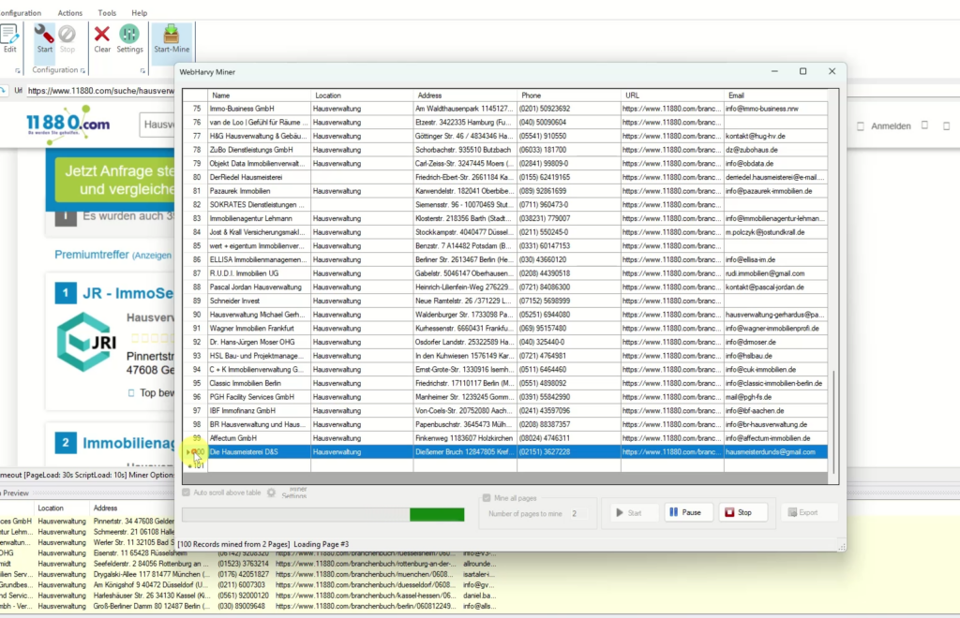Screen dimensions: 960x618
Task: Click the 11880.com logo in browser
Action: pyautogui.click(x=67, y=125)
